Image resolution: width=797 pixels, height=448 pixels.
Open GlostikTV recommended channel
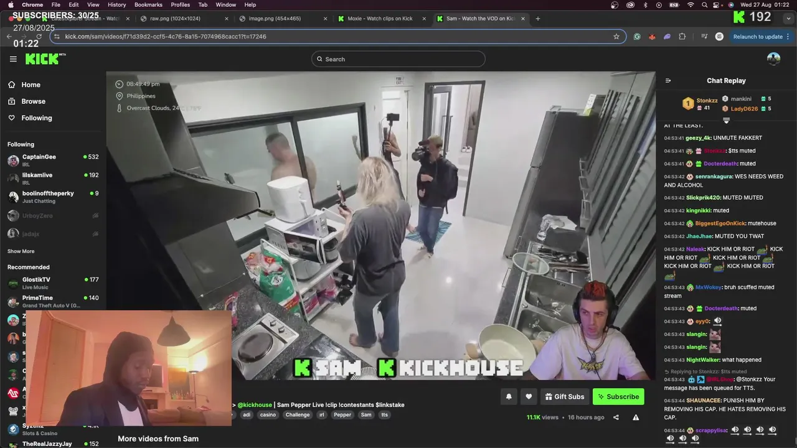tap(53, 283)
